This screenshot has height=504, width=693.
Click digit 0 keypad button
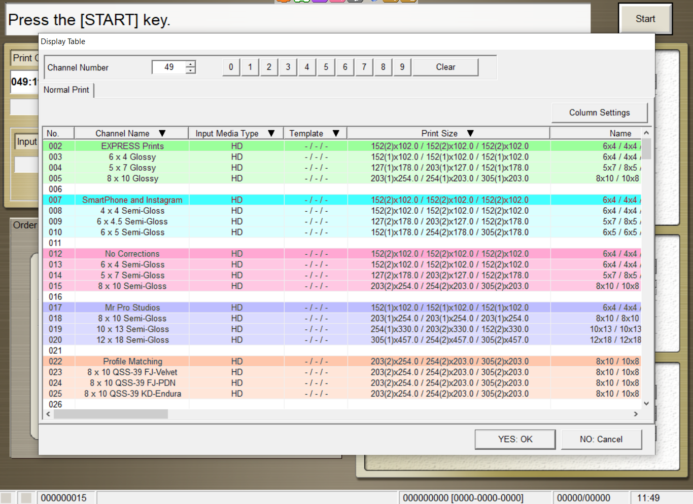(231, 67)
